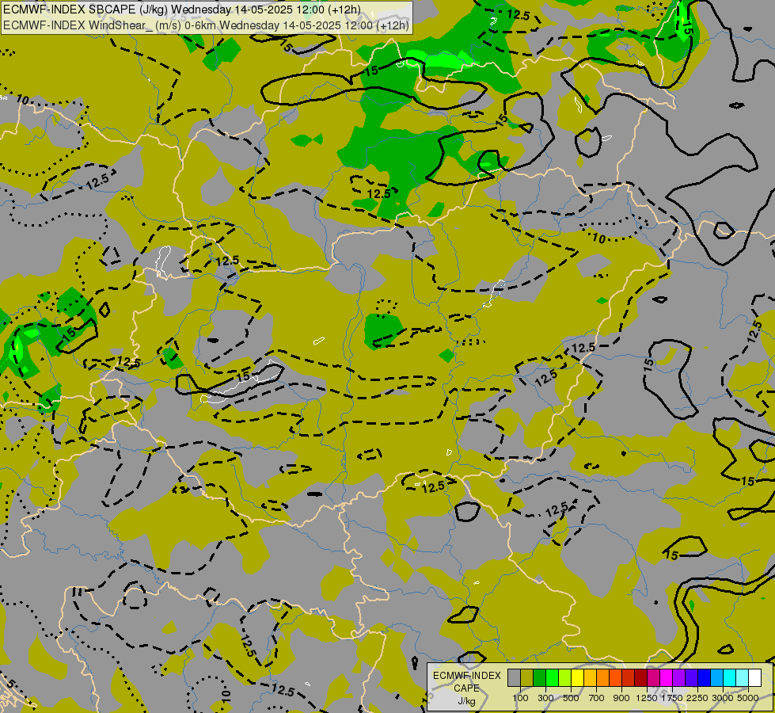Select the dark green legend swatch
The height and width of the screenshot is (713, 775).
coord(539,678)
